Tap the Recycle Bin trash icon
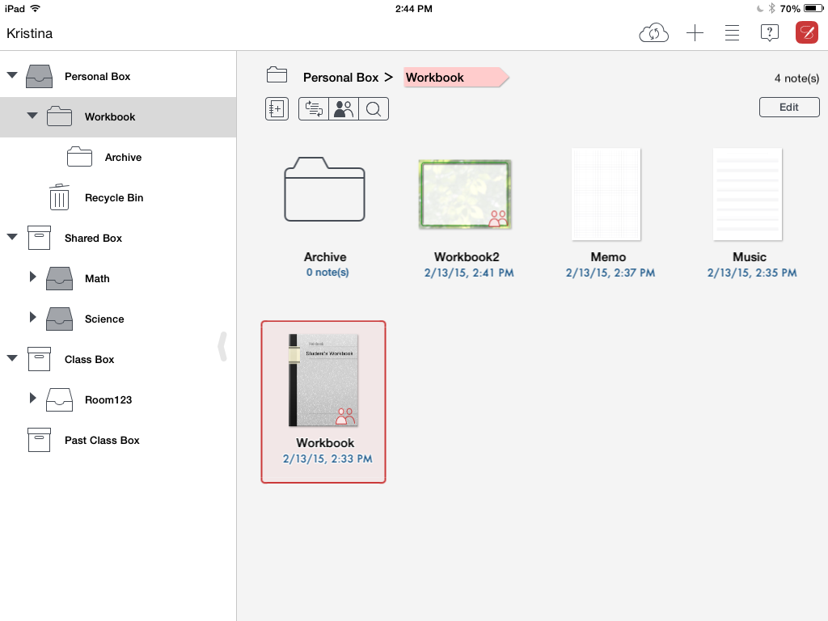This screenshot has width=828, height=621. pyautogui.click(x=59, y=197)
